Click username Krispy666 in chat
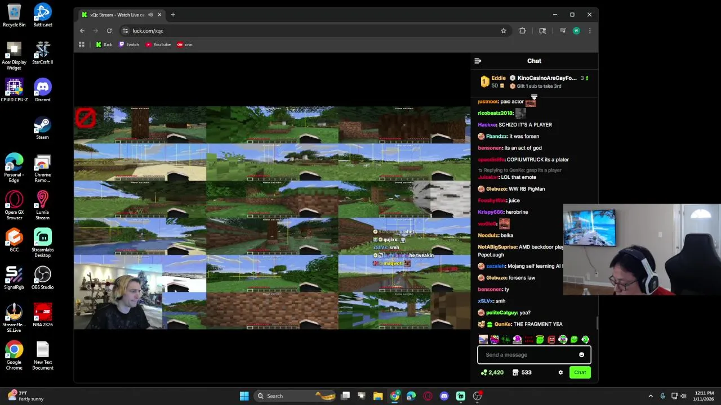721x405 pixels. (490, 212)
